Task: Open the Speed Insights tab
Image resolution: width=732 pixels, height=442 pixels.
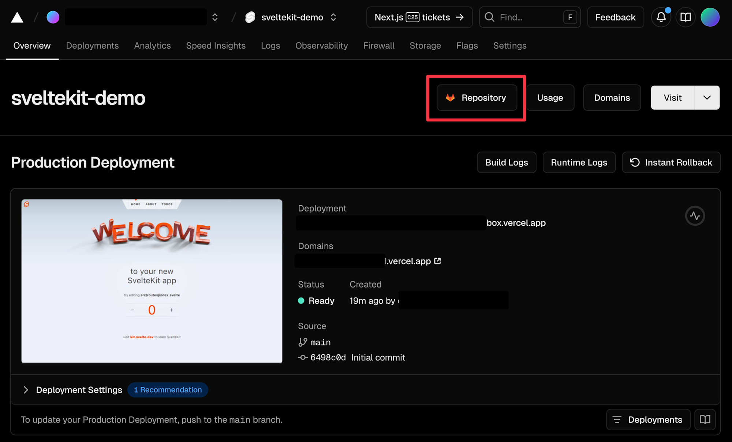Action: point(216,46)
